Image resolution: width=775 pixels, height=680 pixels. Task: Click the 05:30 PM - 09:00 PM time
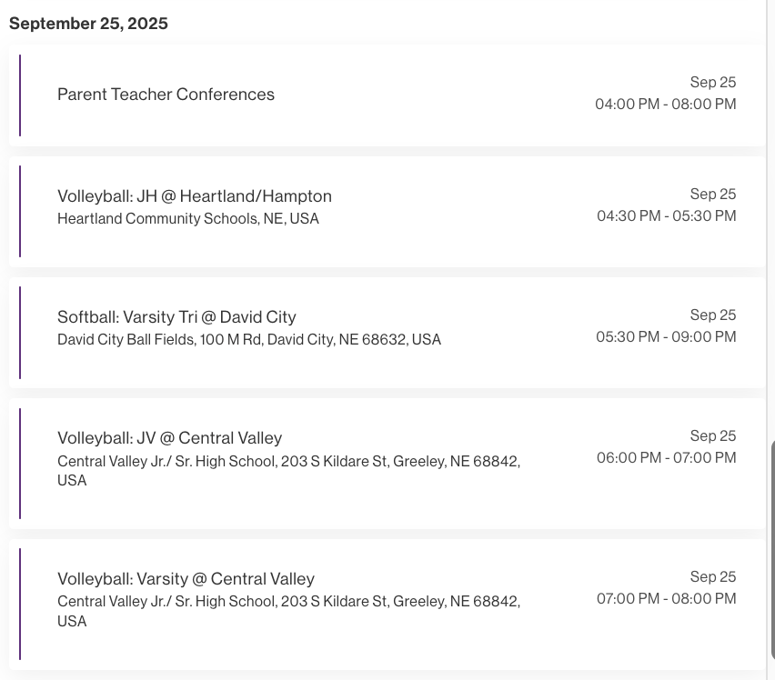coord(667,337)
